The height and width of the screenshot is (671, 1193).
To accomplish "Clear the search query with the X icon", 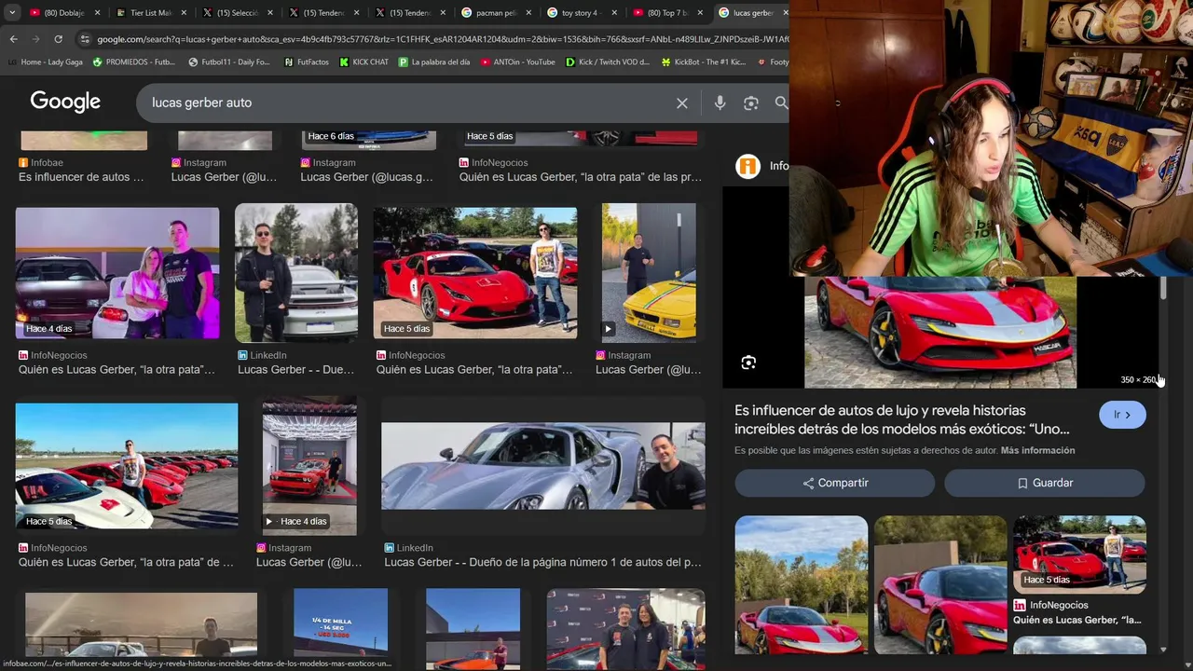I will point(682,103).
